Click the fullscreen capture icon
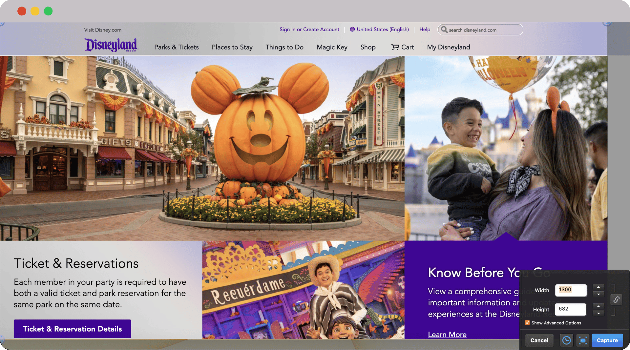The height and width of the screenshot is (350, 630). pos(583,340)
